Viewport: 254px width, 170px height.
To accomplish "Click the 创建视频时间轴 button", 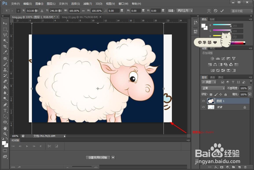I will pyautogui.click(x=98, y=157).
